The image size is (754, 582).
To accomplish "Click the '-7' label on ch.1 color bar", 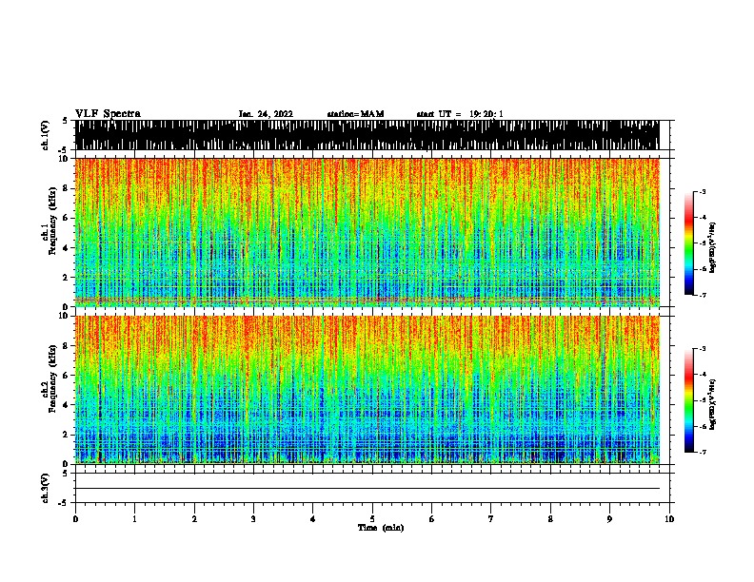I will (x=703, y=295).
